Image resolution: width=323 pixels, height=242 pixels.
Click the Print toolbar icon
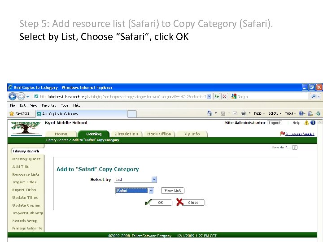click(244, 113)
